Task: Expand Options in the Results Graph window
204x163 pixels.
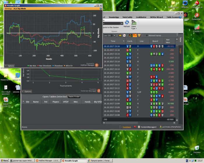Action: [10, 66]
